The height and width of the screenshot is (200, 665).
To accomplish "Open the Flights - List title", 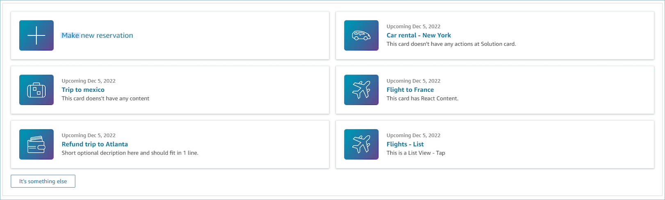I will click(x=405, y=144).
